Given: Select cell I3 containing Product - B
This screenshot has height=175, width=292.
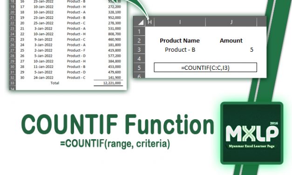Looking at the screenshot, I should (x=180, y=50).
